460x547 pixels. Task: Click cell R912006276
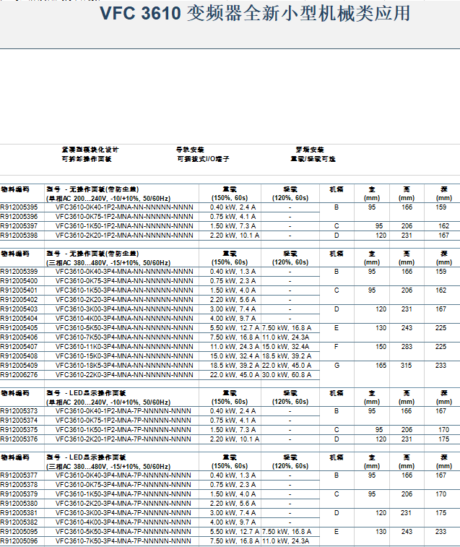pyautogui.click(x=19, y=375)
